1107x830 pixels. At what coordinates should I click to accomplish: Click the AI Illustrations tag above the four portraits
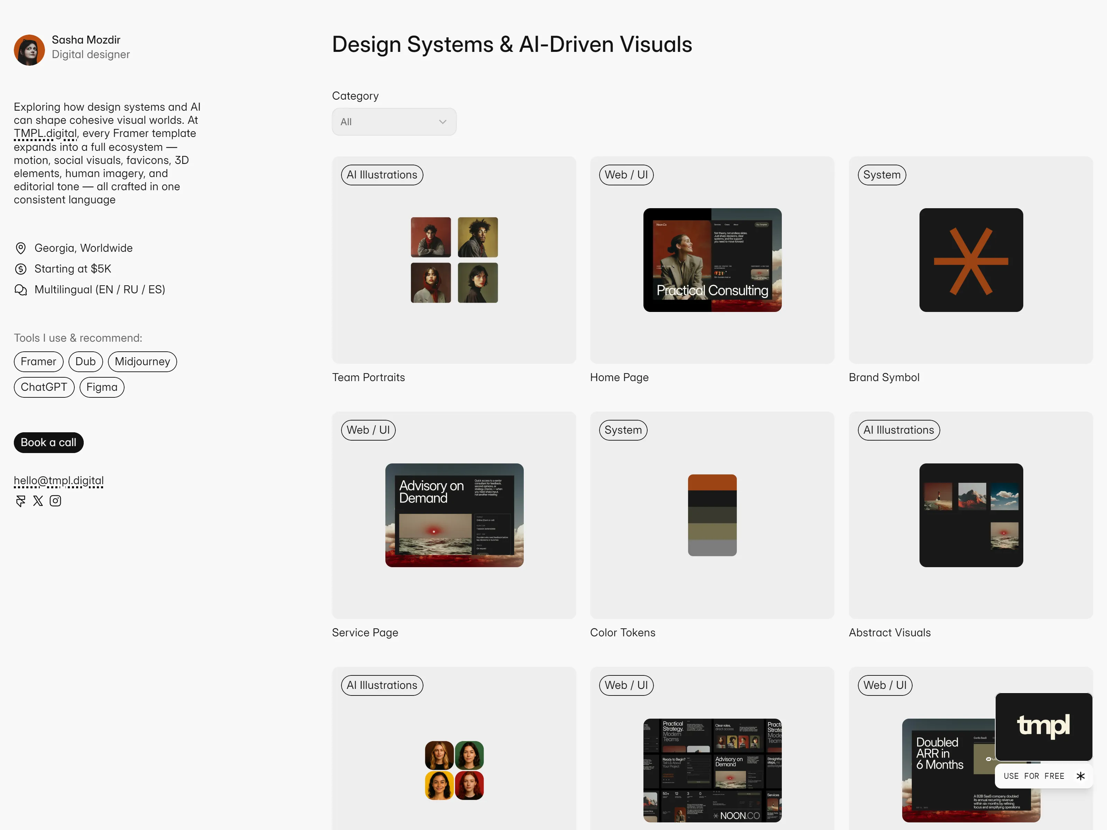click(x=382, y=685)
